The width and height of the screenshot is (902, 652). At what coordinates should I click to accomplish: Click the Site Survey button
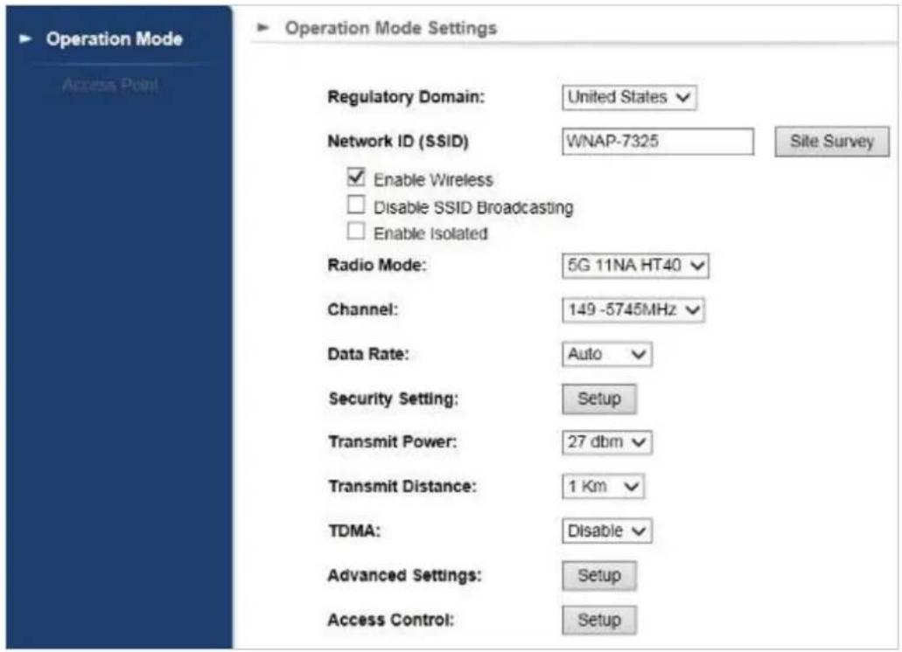[832, 142]
